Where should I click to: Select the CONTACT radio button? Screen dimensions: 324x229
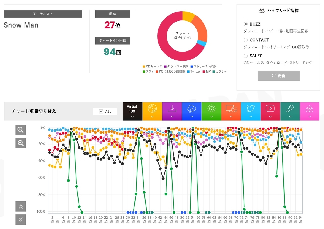[x=246, y=40]
